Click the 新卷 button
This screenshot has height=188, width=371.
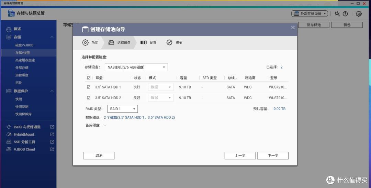click(347, 25)
